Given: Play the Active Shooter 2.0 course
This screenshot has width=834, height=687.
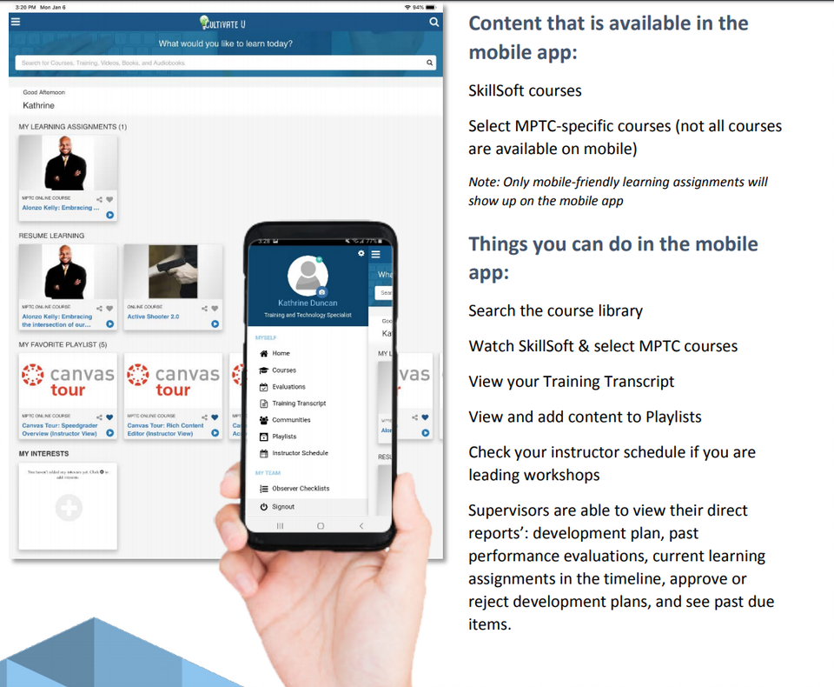Looking at the screenshot, I should click(215, 323).
